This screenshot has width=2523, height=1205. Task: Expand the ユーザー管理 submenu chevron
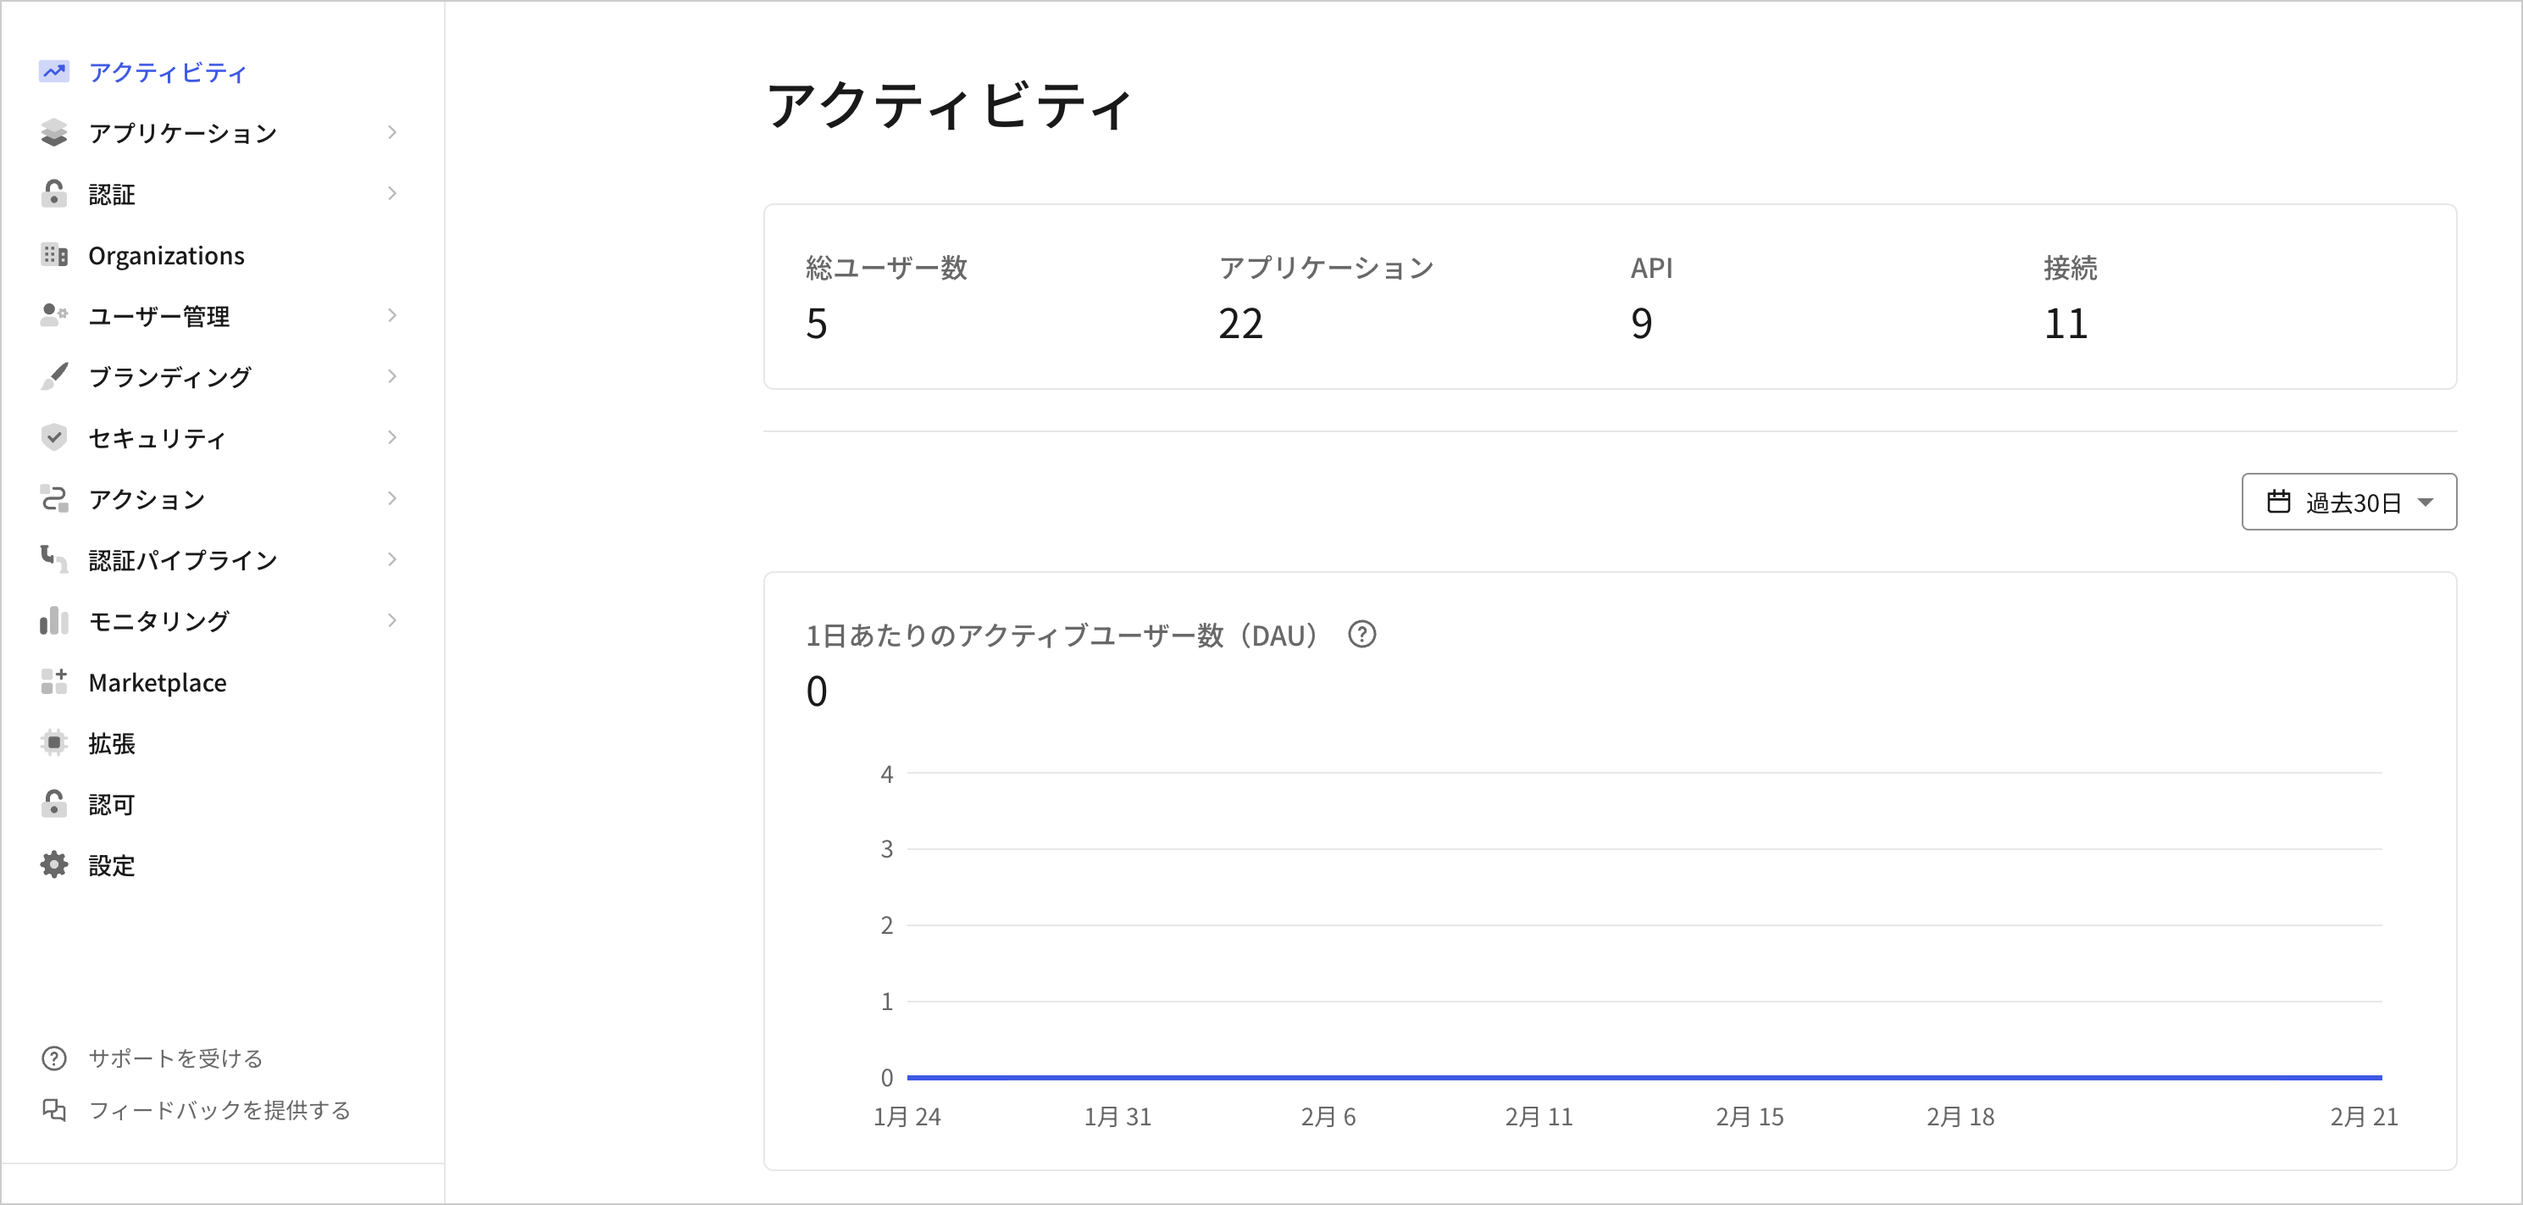tap(394, 315)
